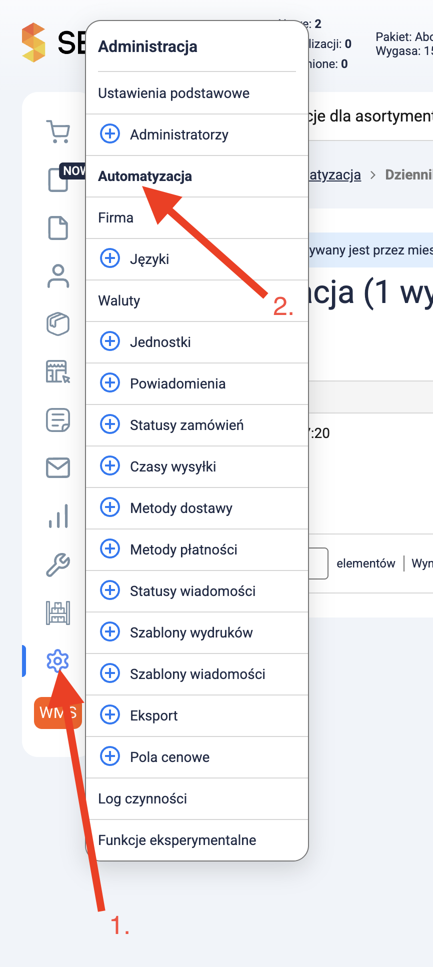
Task: Click the Automatyzacja breadcrumb link
Action: 334,174
